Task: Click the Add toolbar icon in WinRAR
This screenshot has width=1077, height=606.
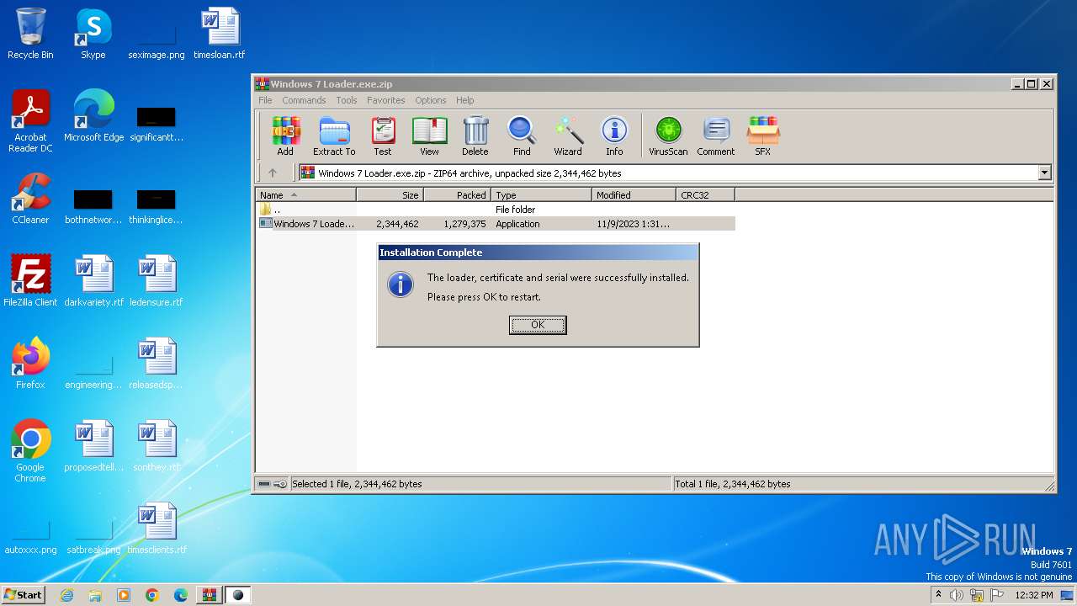Action: tap(285, 136)
